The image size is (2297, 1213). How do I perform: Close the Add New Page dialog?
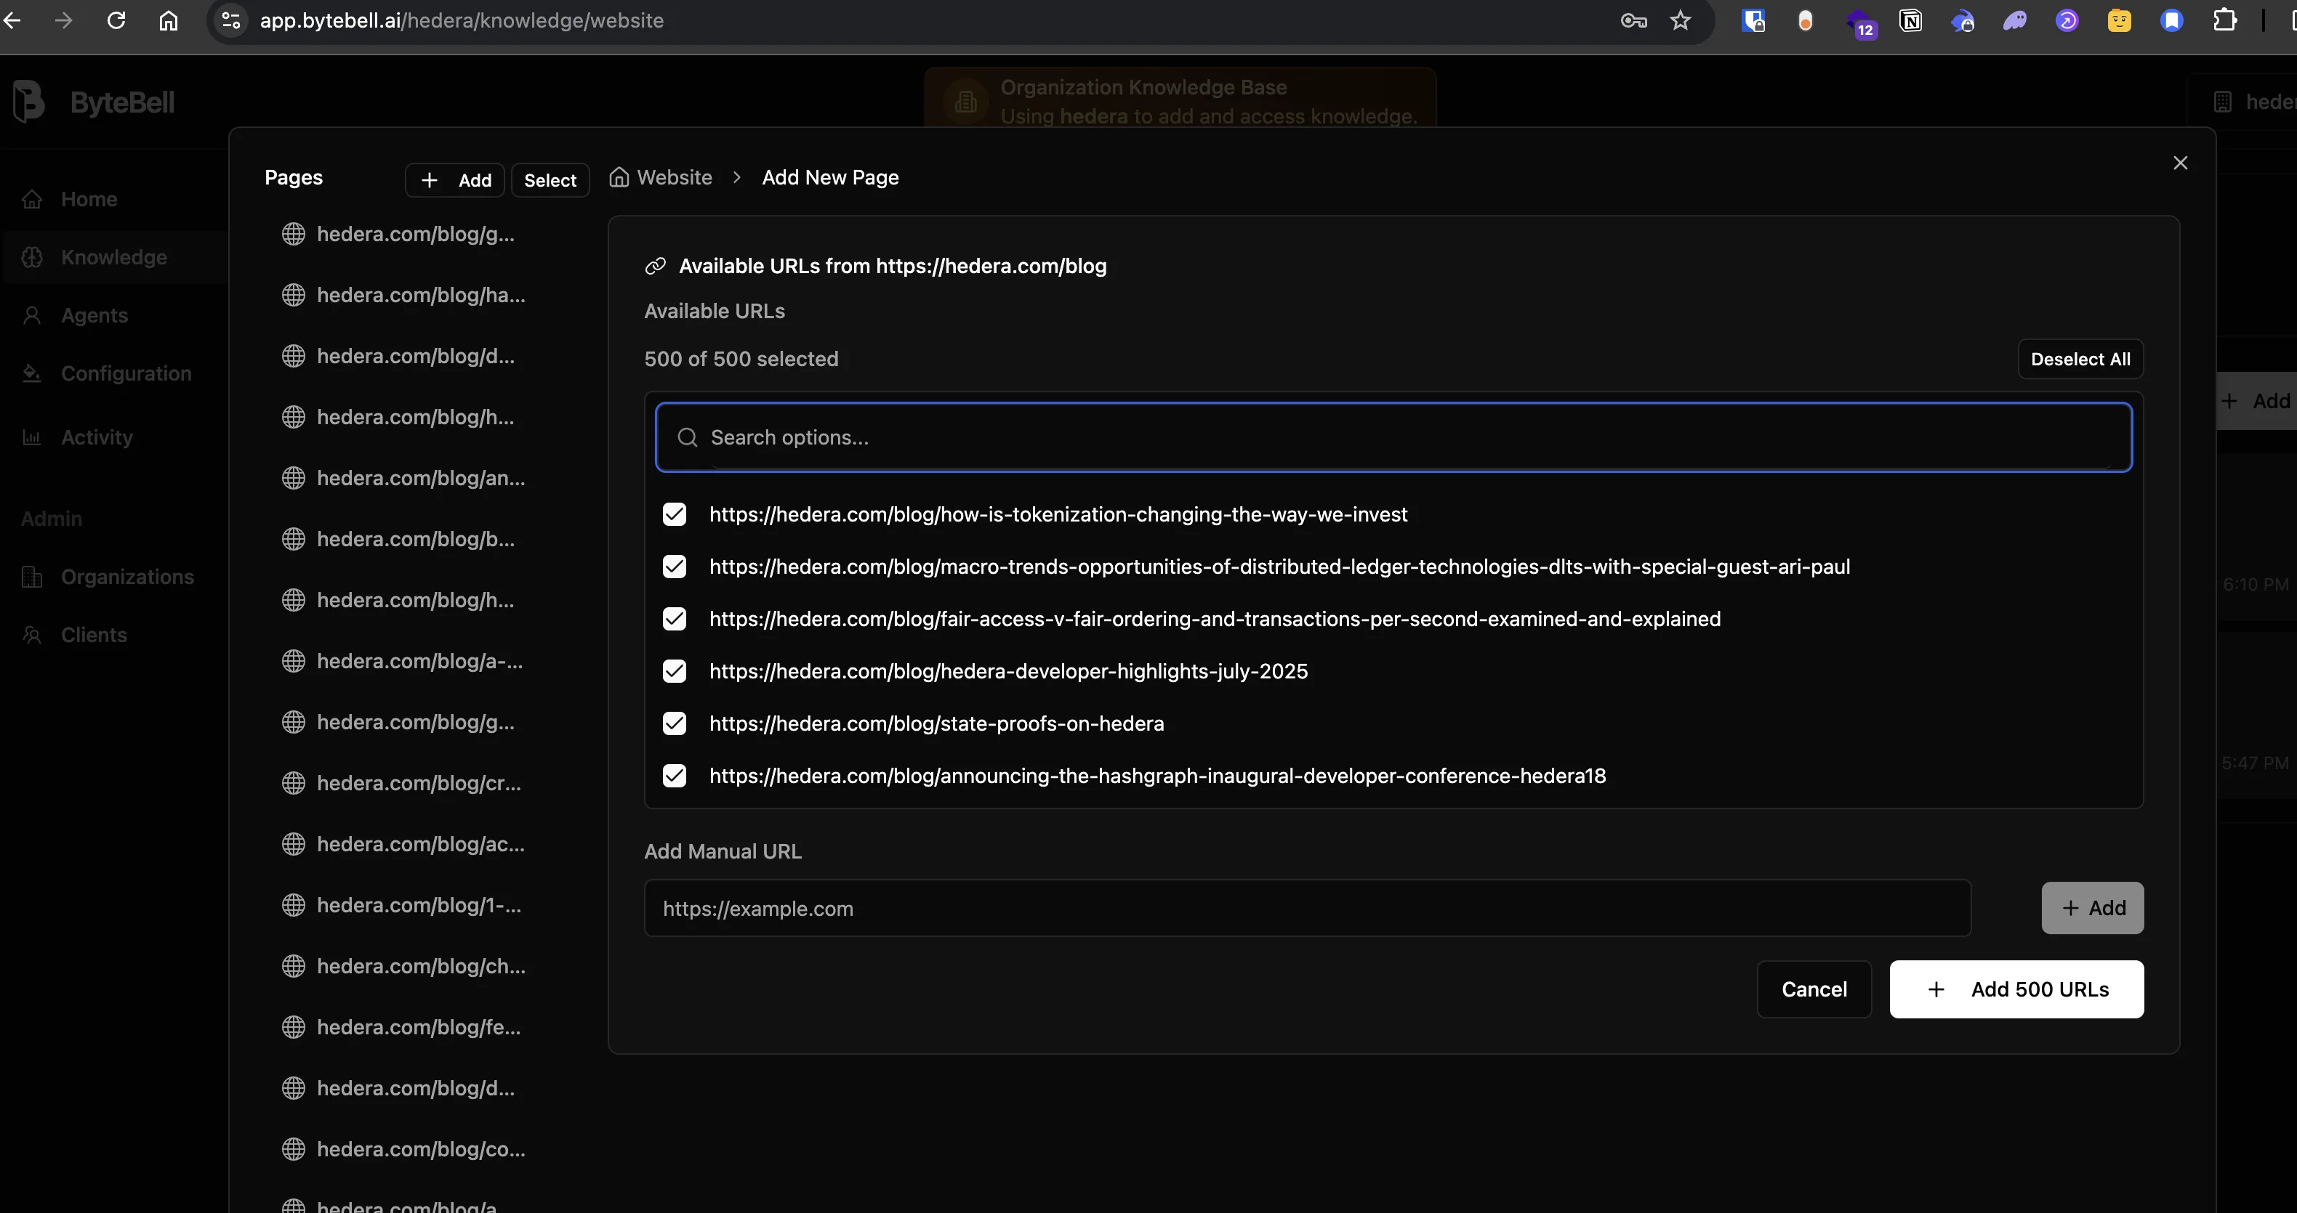tap(2180, 162)
